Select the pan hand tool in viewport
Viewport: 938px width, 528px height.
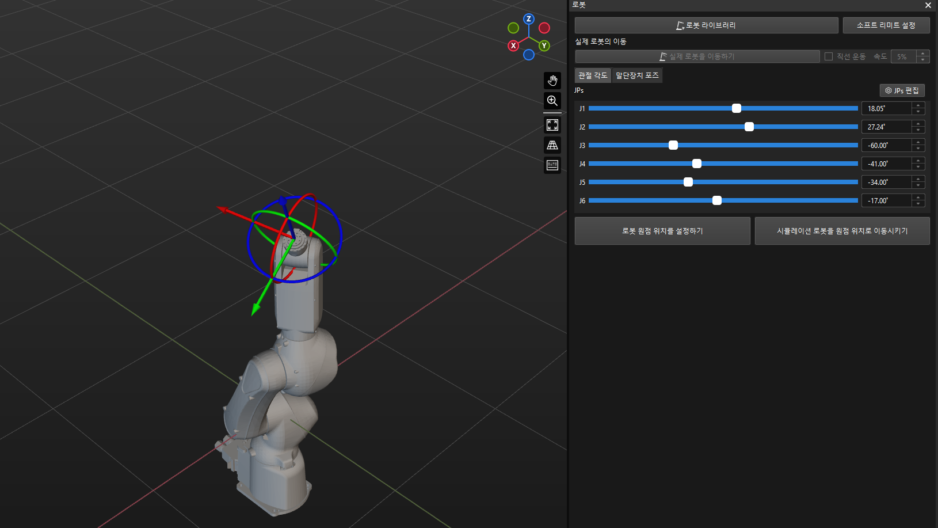552,81
